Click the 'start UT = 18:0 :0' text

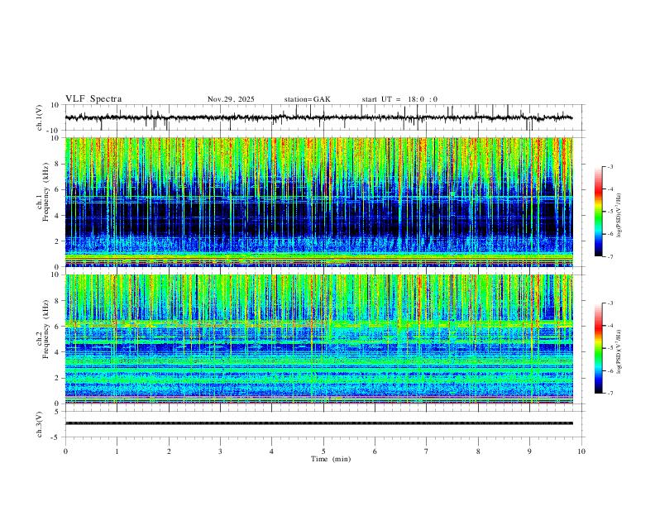point(399,99)
